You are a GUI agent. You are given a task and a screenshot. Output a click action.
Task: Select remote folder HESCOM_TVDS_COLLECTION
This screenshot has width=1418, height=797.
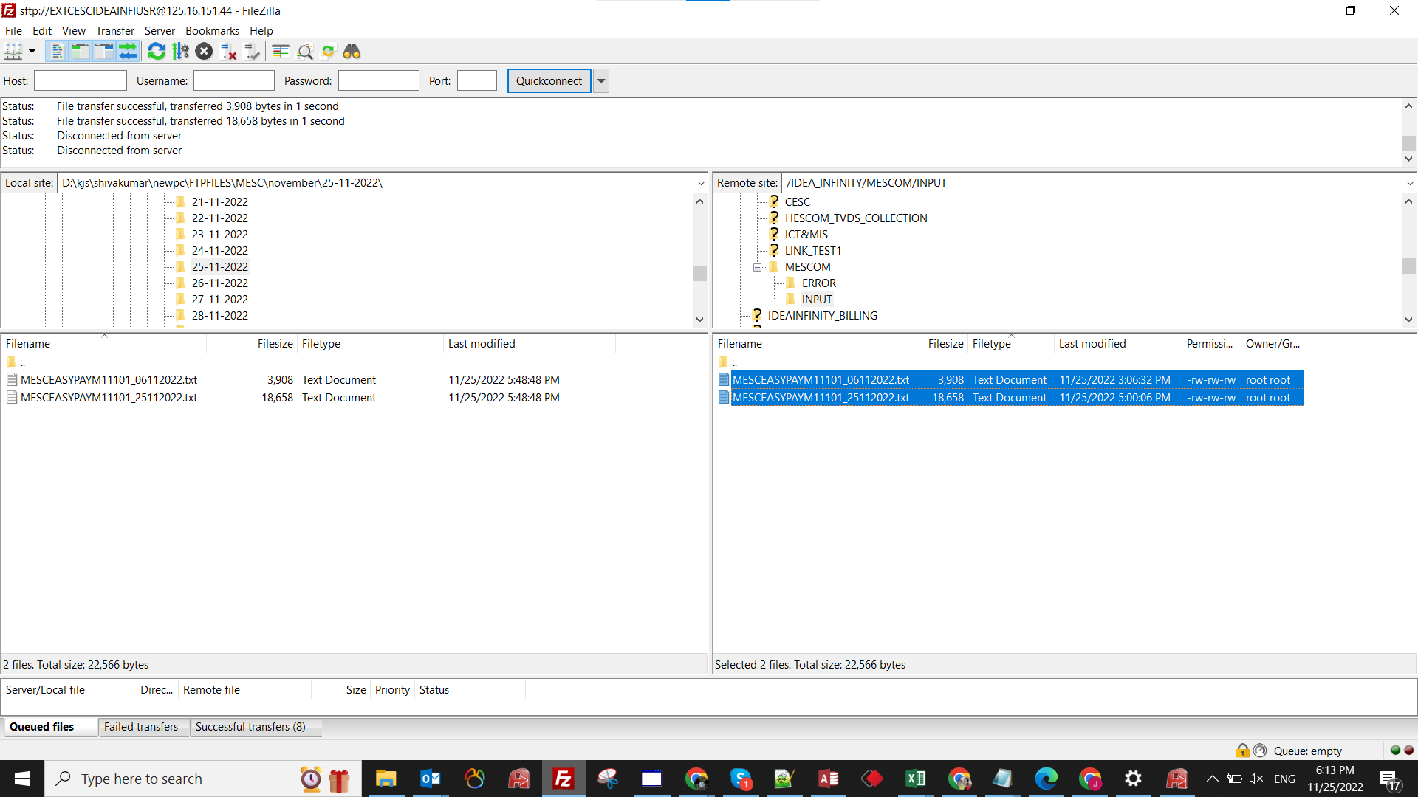click(856, 218)
